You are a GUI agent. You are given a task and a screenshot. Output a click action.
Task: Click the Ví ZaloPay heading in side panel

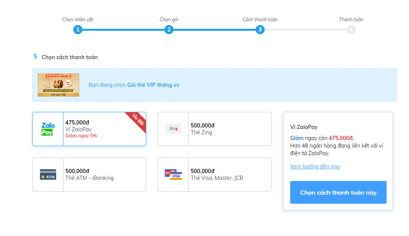[304, 127]
